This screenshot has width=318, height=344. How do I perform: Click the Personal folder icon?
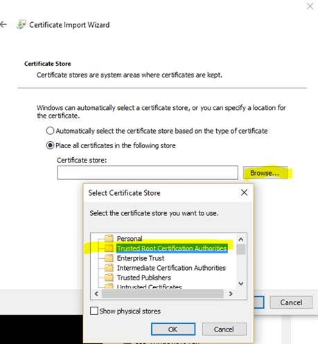(109, 238)
